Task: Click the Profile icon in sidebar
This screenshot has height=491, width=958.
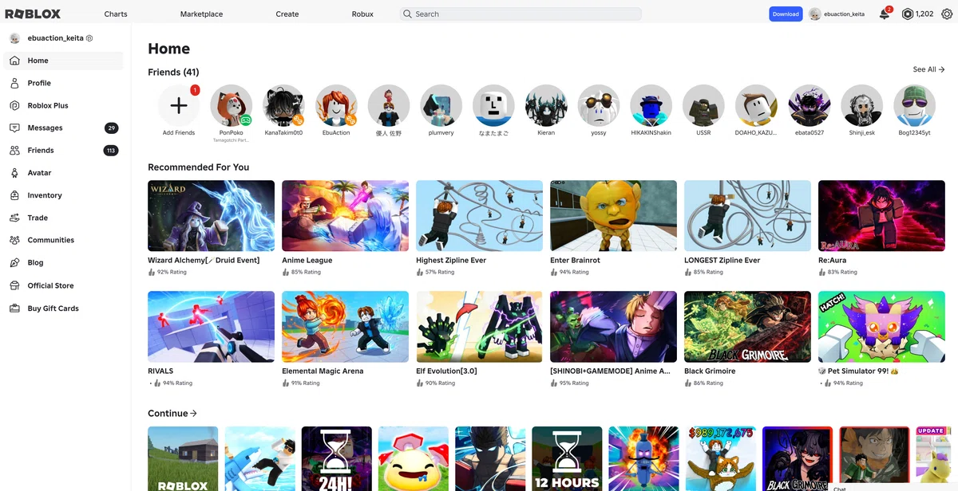Action: click(14, 83)
